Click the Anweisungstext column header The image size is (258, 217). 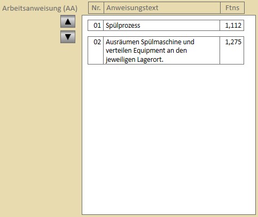point(162,8)
